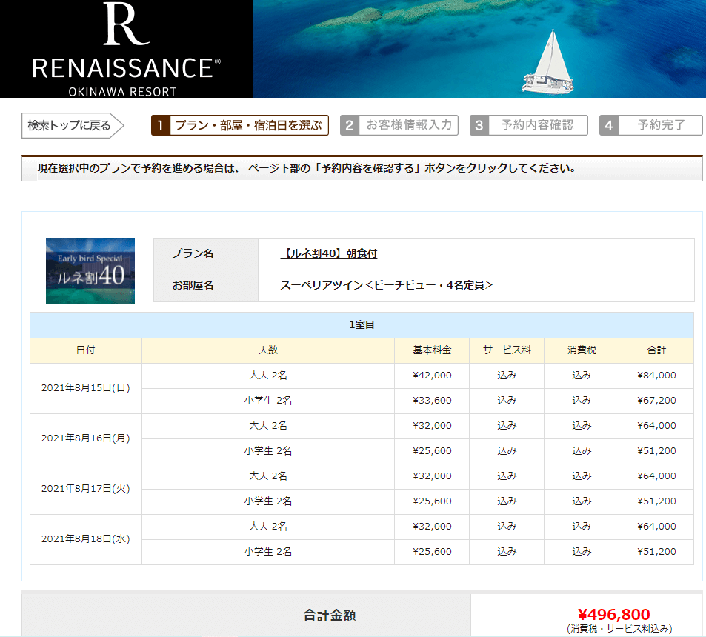Viewport: 706px width, 637px height.
Task: Click the notice about 予約内容を確認する button
Action: tap(362, 168)
